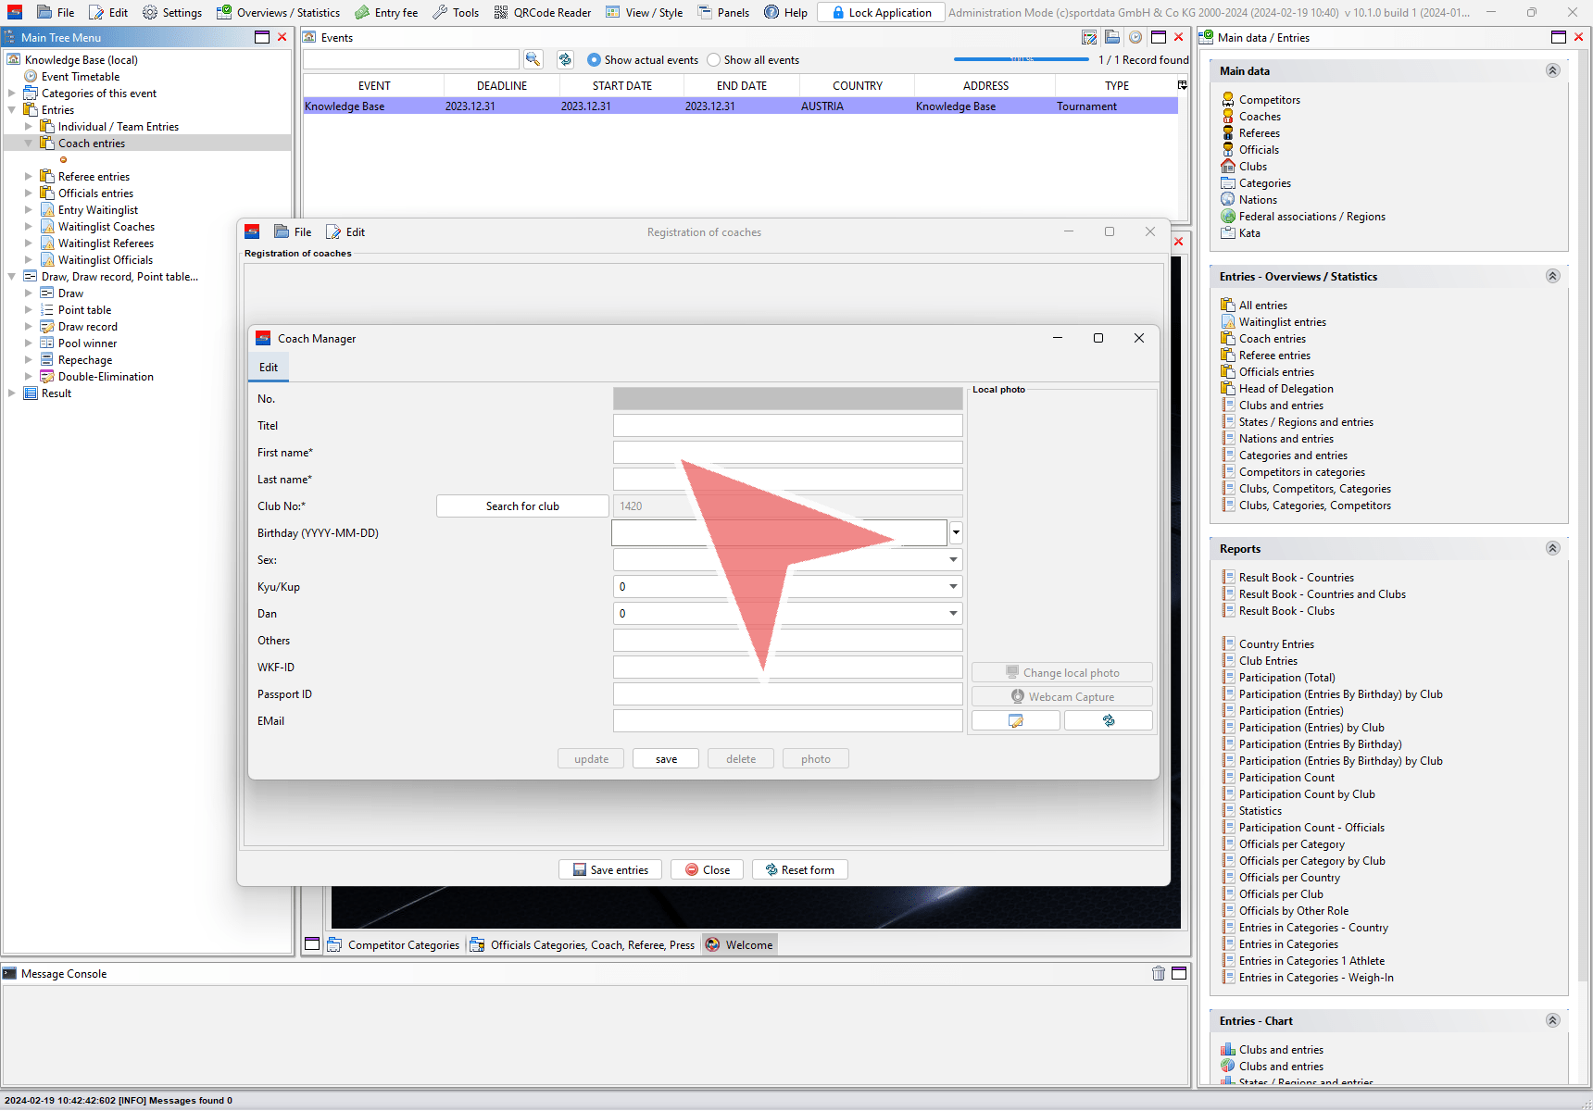Expand the Referee entries tree node
Screen dimensions: 1593x1111
[x=28, y=177]
